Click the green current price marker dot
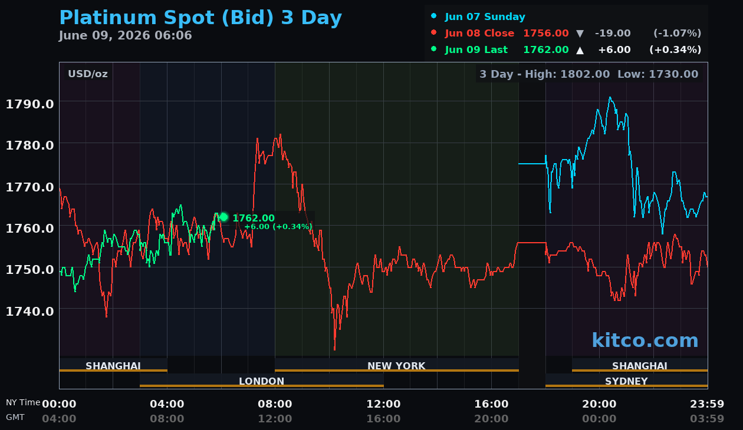This screenshot has height=430, width=743. coord(223,217)
